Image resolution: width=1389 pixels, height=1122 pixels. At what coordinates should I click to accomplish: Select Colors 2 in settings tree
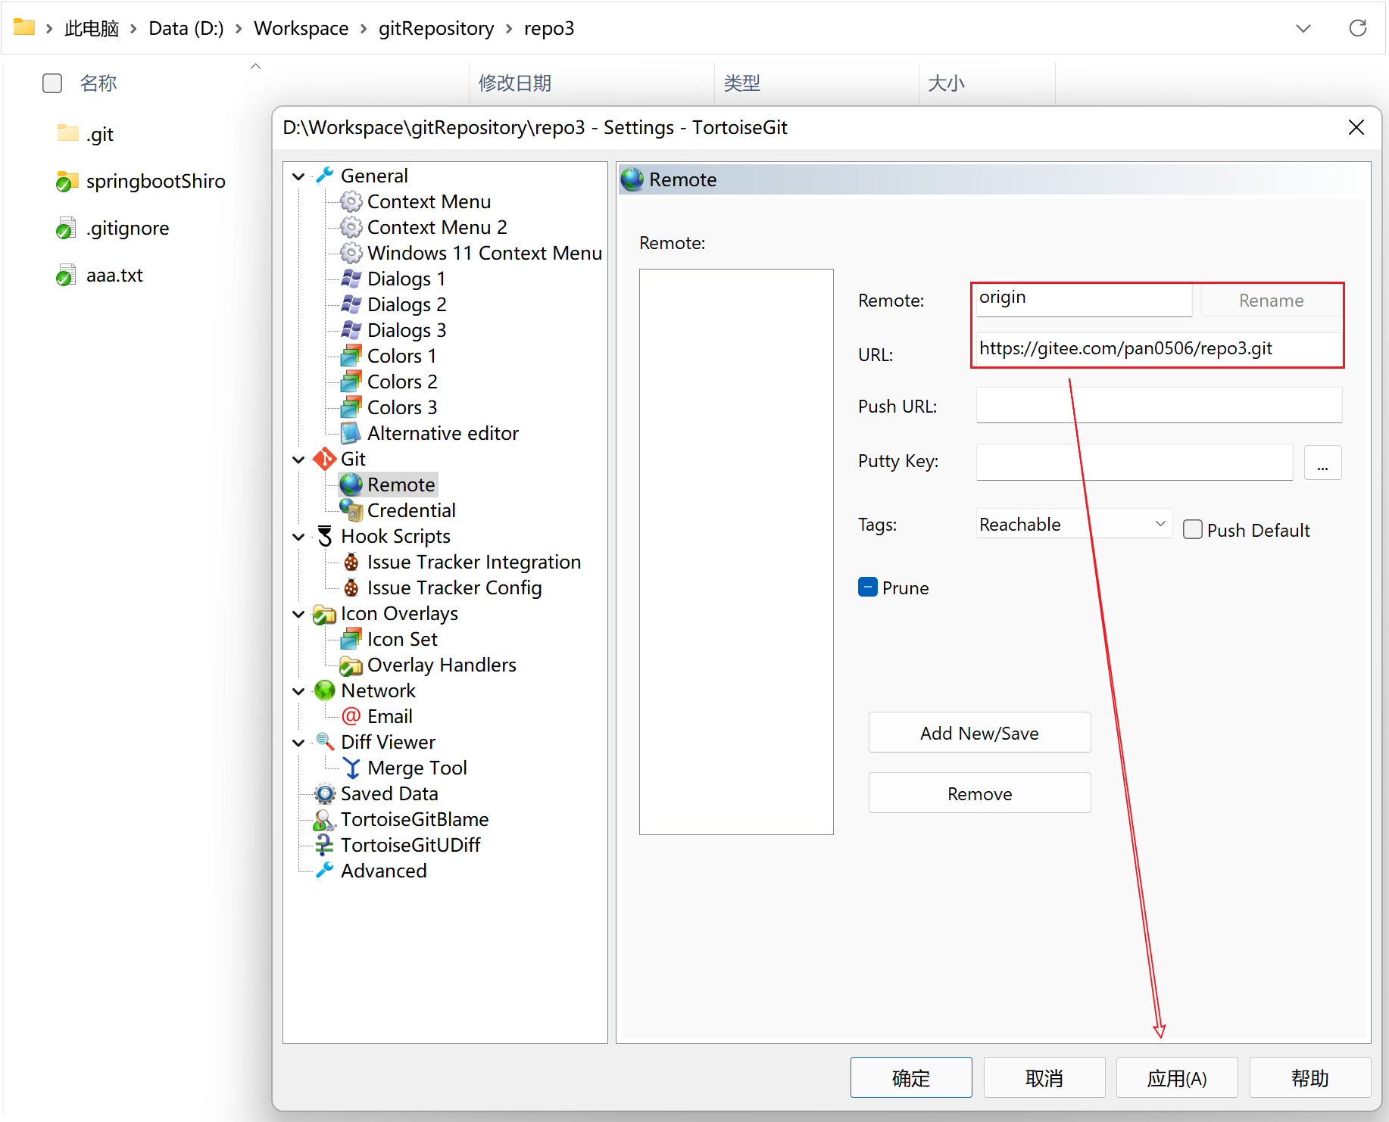tap(401, 382)
